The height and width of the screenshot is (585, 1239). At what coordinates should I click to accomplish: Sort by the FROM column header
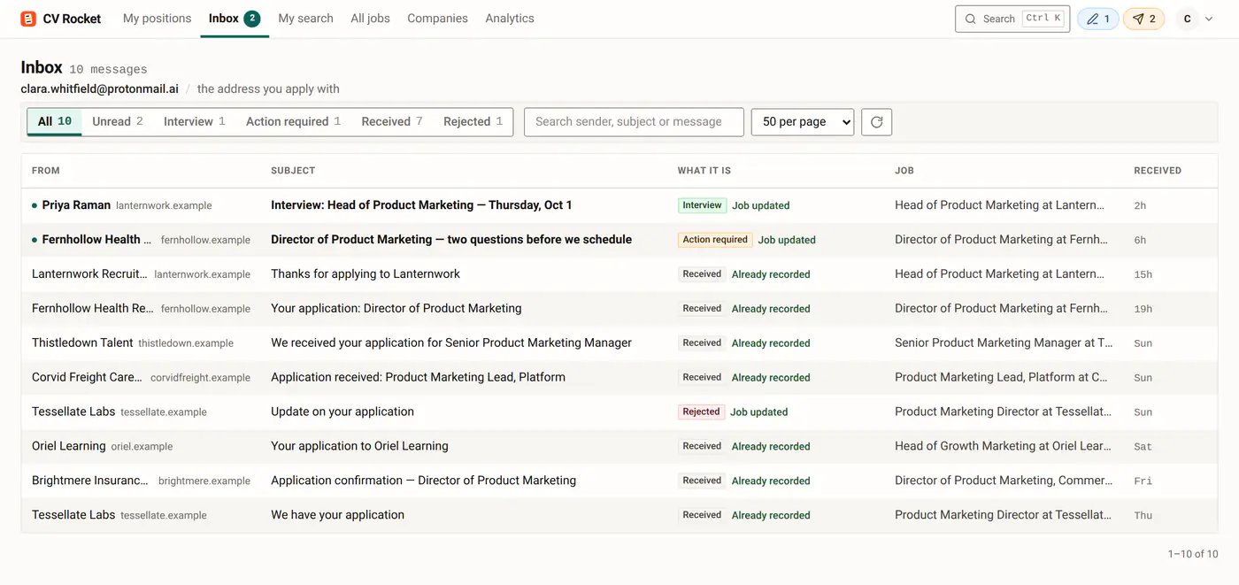46,171
